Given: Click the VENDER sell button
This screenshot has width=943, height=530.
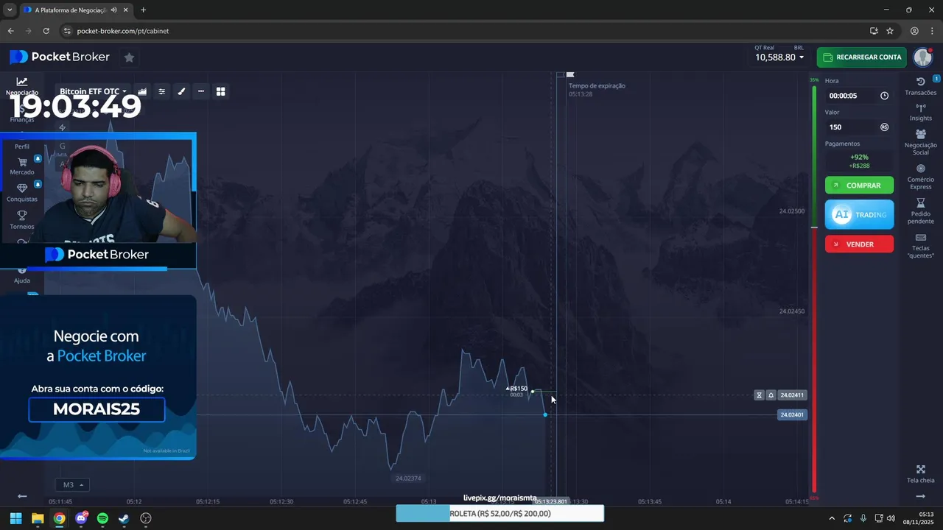Looking at the screenshot, I should coord(859,244).
